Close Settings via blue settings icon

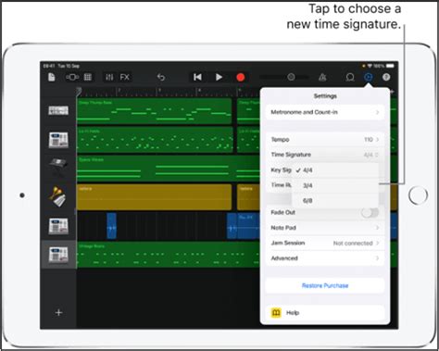pyautogui.click(x=368, y=77)
